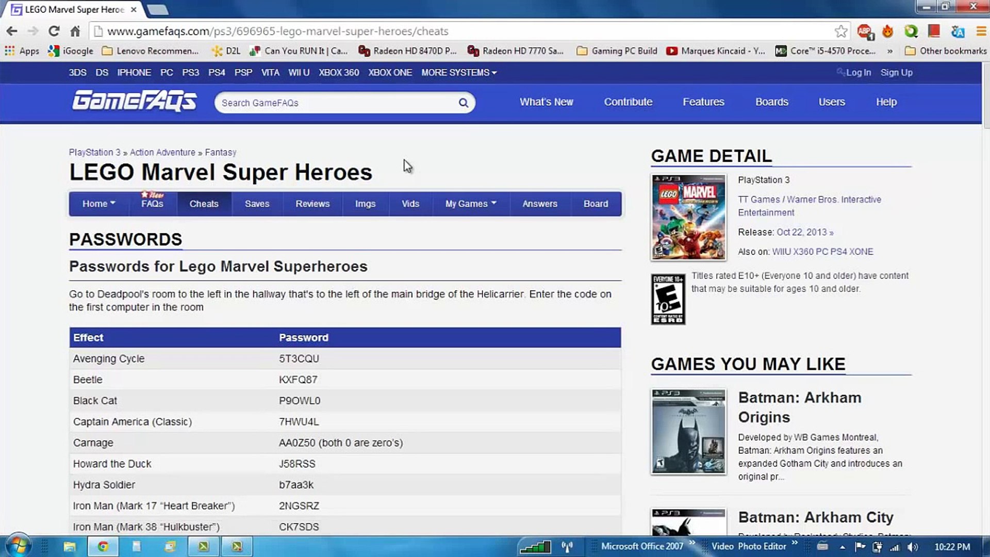The image size is (990, 557).
Task: Open volume control in system tray
Action: click(x=913, y=547)
